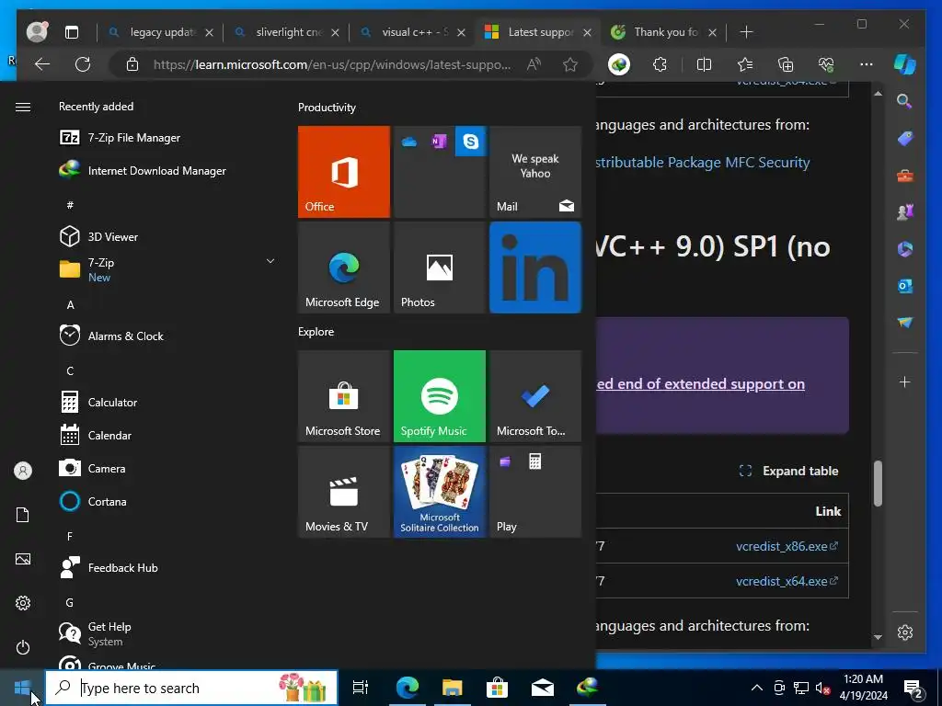Image resolution: width=942 pixels, height=706 pixels.
Task: Refresh the current page
Action: [83, 64]
